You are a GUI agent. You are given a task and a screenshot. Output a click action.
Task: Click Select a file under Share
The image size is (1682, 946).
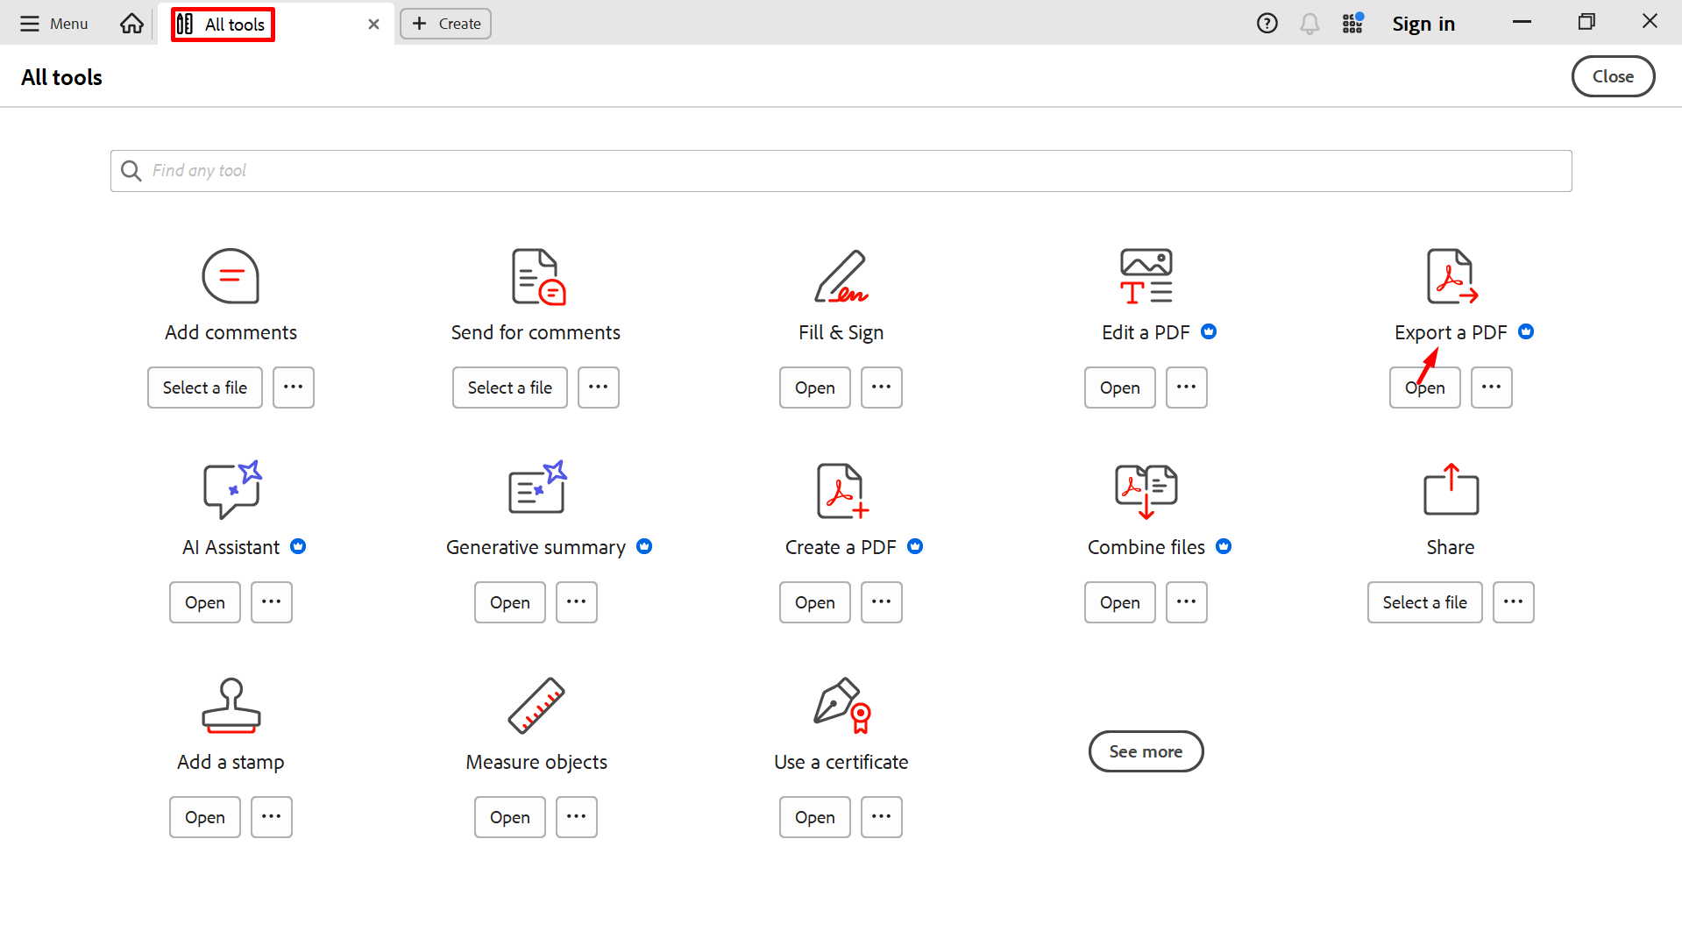tap(1425, 602)
